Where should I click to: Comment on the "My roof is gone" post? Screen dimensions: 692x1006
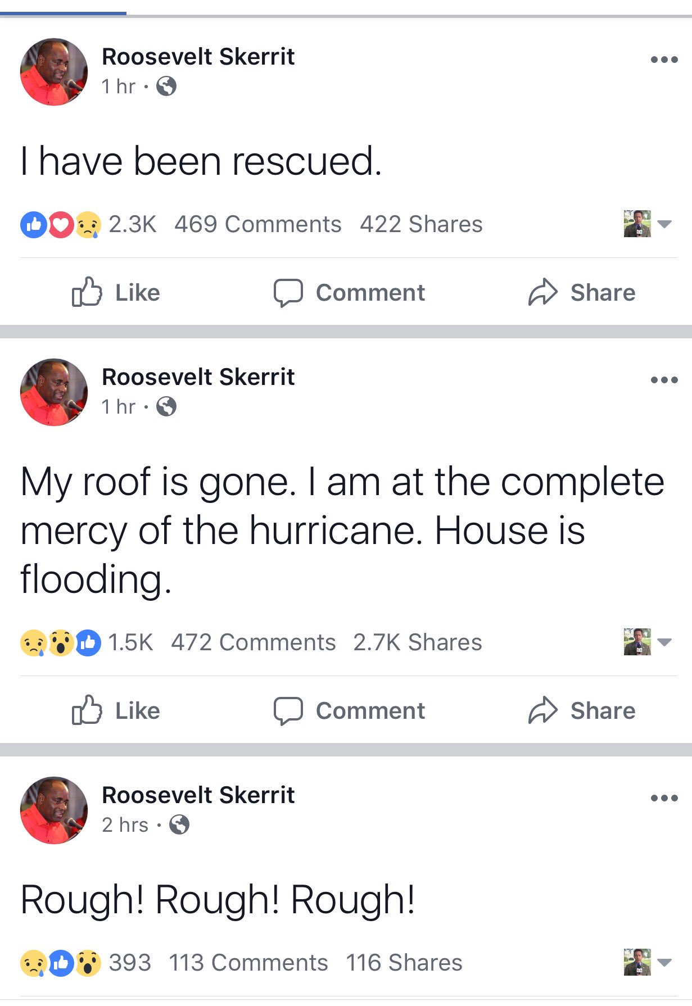(x=349, y=711)
